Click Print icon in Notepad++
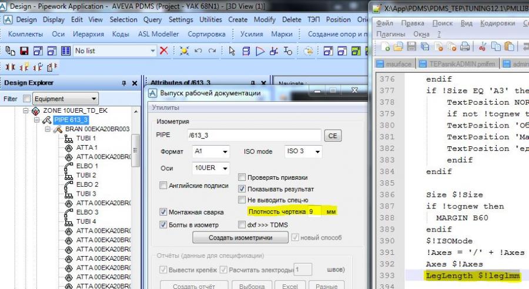529x289 pixels. (x=465, y=46)
